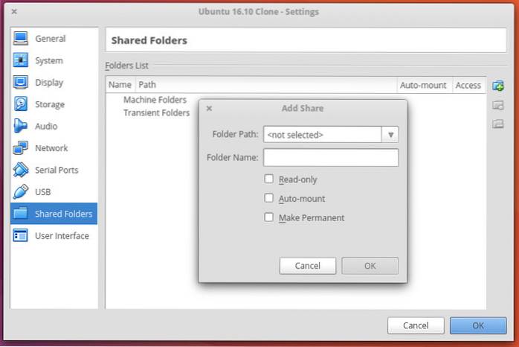Enable the Read-only checkbox
The image size is (519, 347).
pos(269,179)
